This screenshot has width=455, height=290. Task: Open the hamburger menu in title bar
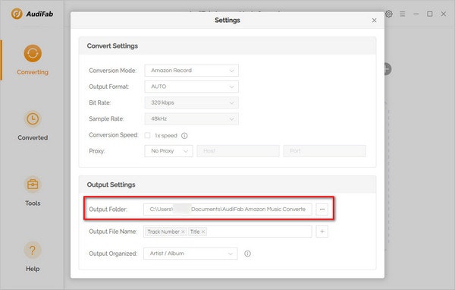[403, 14]
